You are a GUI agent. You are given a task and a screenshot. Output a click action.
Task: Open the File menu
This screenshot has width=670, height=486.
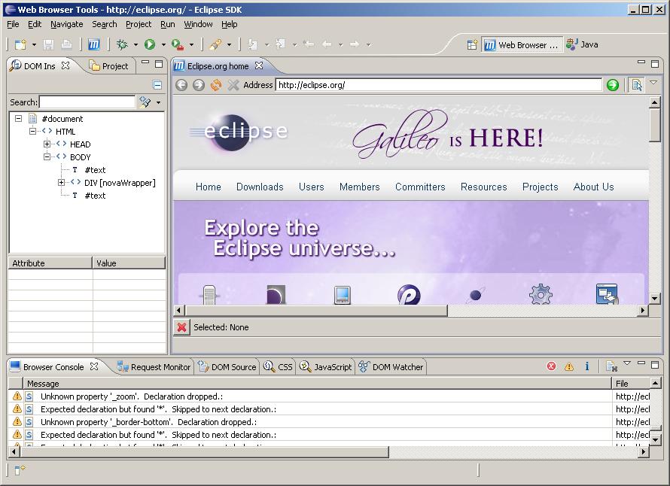tap(14, 24)
